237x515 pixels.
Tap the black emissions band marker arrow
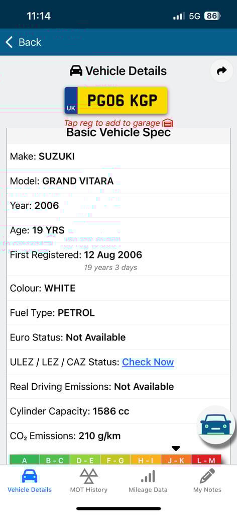coord(176,449)
